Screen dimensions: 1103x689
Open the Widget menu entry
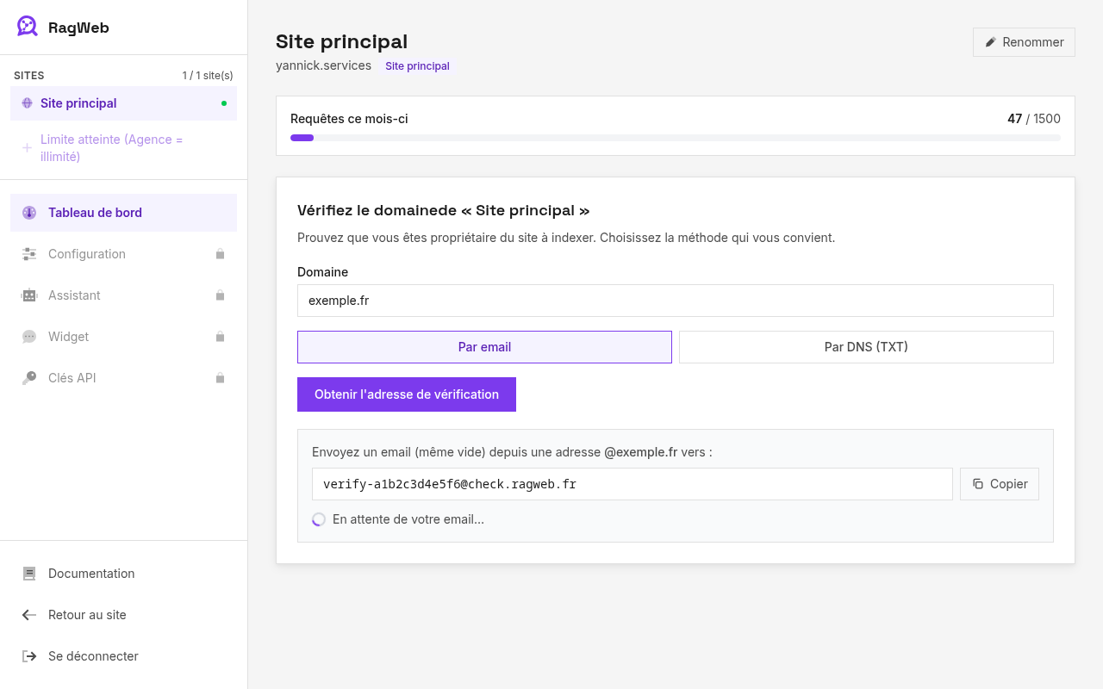click(x=123, y=337)
